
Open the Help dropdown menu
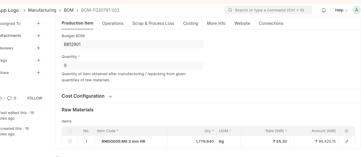[341, 10]
